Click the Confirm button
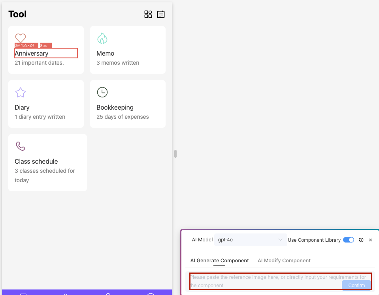The height and width of the screenshot is (295, 379). tap(356, 285)
